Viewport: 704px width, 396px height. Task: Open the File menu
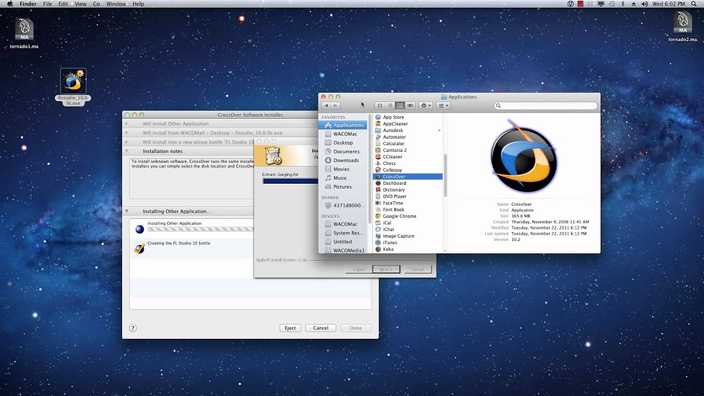(x=47, y=4)
